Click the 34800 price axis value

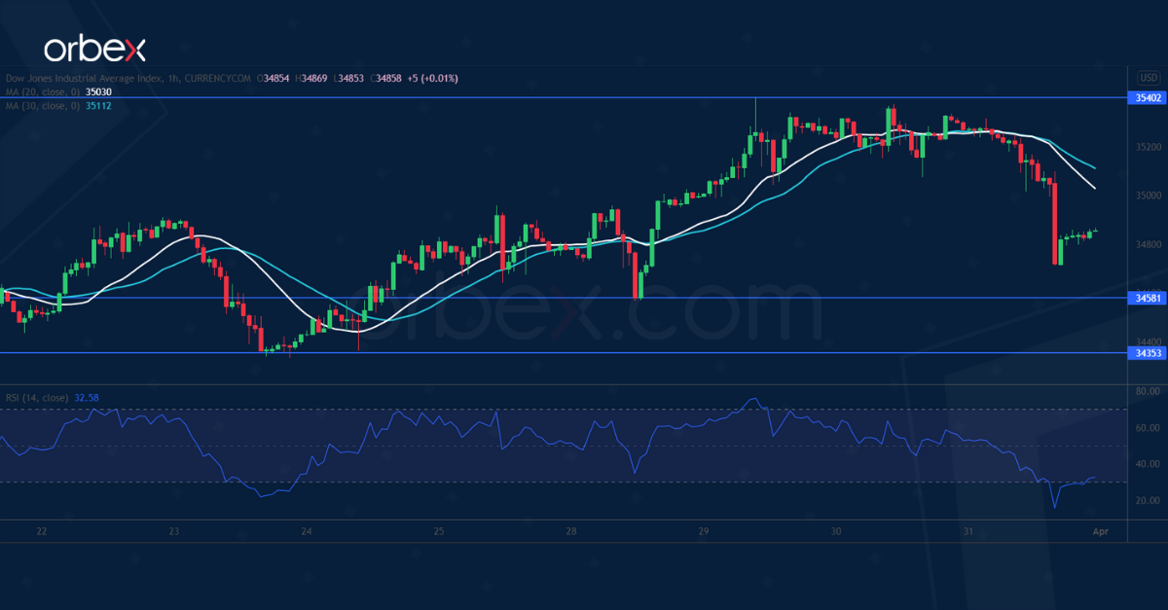(1149, 244)
